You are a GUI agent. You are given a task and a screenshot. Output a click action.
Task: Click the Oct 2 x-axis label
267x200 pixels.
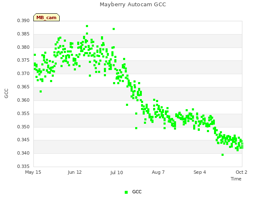242,172
